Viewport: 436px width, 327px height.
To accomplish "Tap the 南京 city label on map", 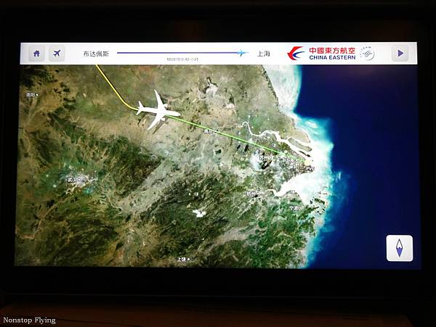I will pyautogui.click(x=210, y=131).
